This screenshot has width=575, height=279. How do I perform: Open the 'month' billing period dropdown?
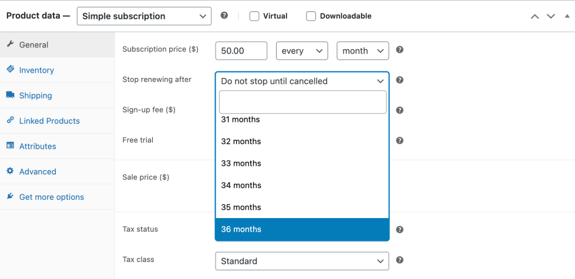[362, 51]
